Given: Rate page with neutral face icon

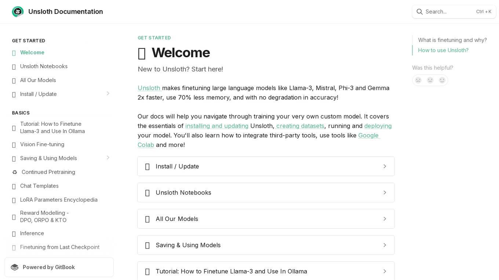Looking at the screenshot, I should pos(430,80).
